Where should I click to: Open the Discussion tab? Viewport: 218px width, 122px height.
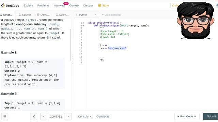[43, 15]
